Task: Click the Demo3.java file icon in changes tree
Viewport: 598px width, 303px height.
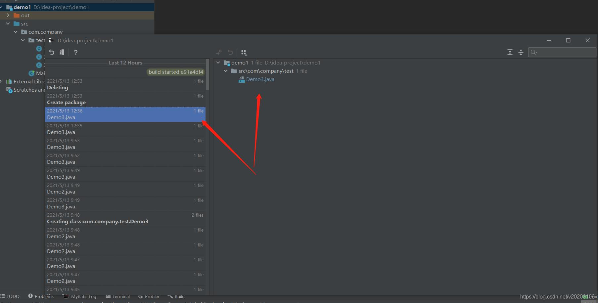Action: [242, 79]
